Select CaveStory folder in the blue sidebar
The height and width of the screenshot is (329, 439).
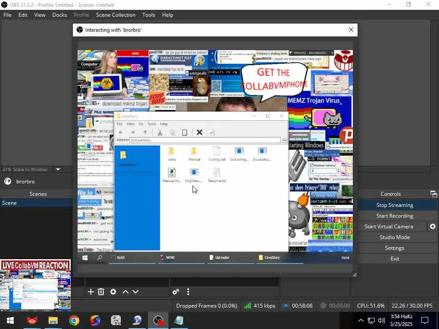127,159
